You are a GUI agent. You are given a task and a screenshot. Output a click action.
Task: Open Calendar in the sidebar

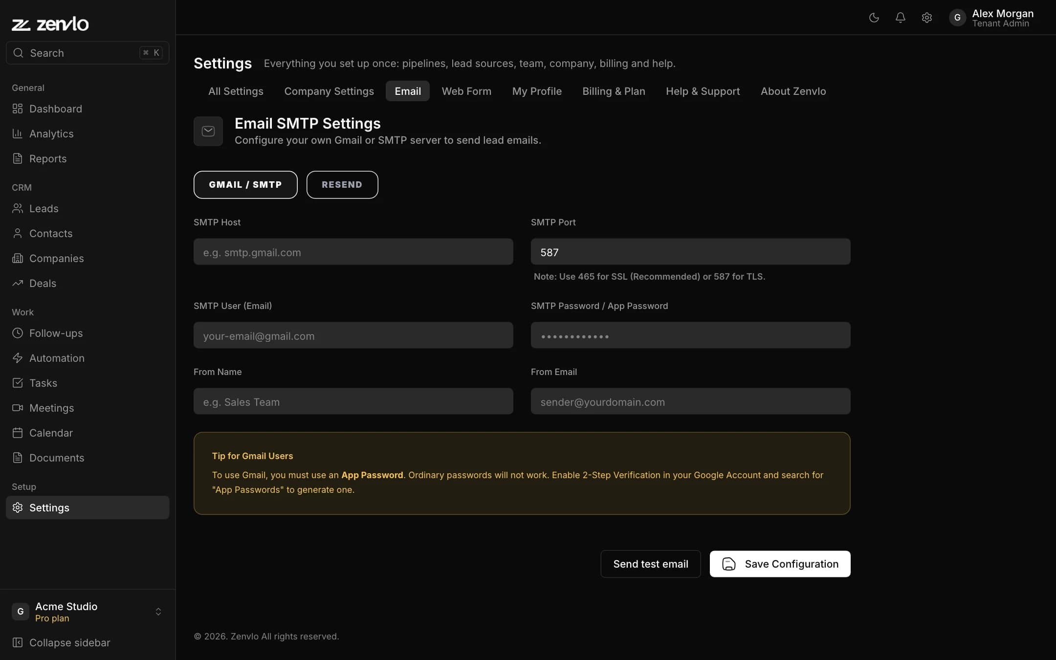point(88,433)
